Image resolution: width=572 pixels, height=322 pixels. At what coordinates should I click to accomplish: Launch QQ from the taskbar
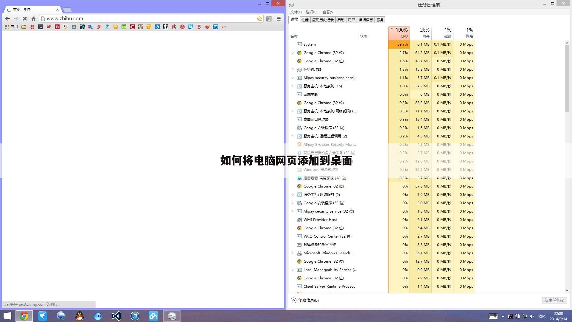pyautogui.click(x=79, y=316)
